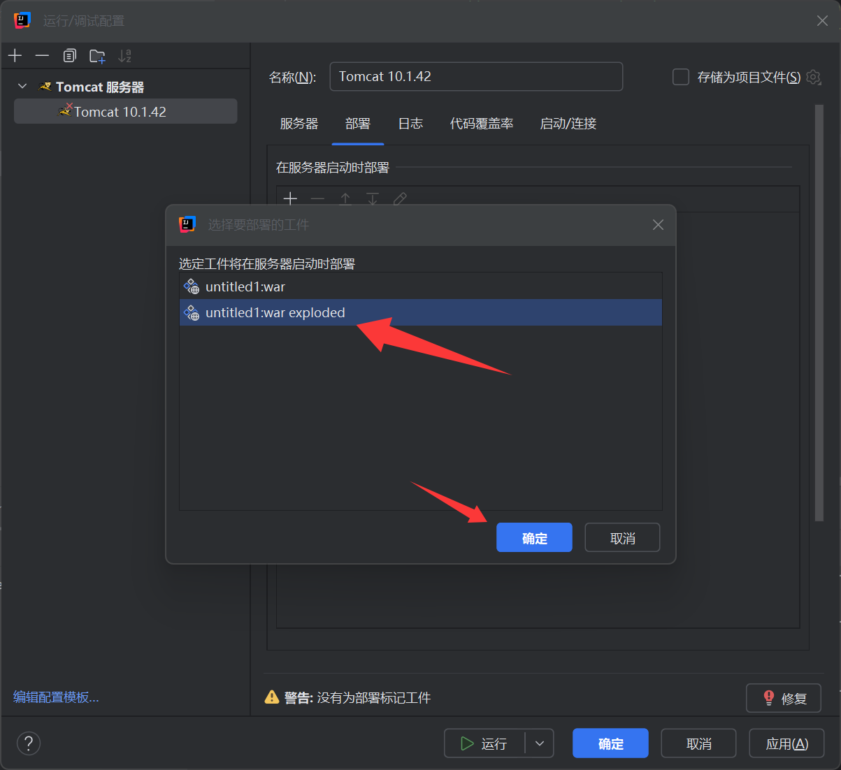Click the settings gear beside 存储为项目文件
Image resolution: width=841 pixels, height=770 pixels.
[x=813, y=78]
